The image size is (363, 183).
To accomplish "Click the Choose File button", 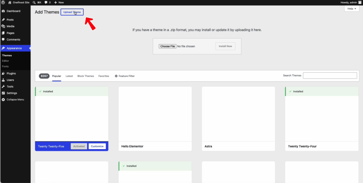I will pos(167,46).
